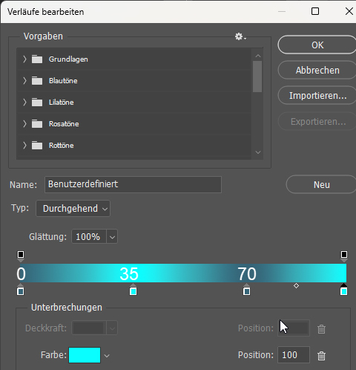Select the color stop at position 0
The height and width of the screenshot is (370, 356).
(x=21, y=290)
